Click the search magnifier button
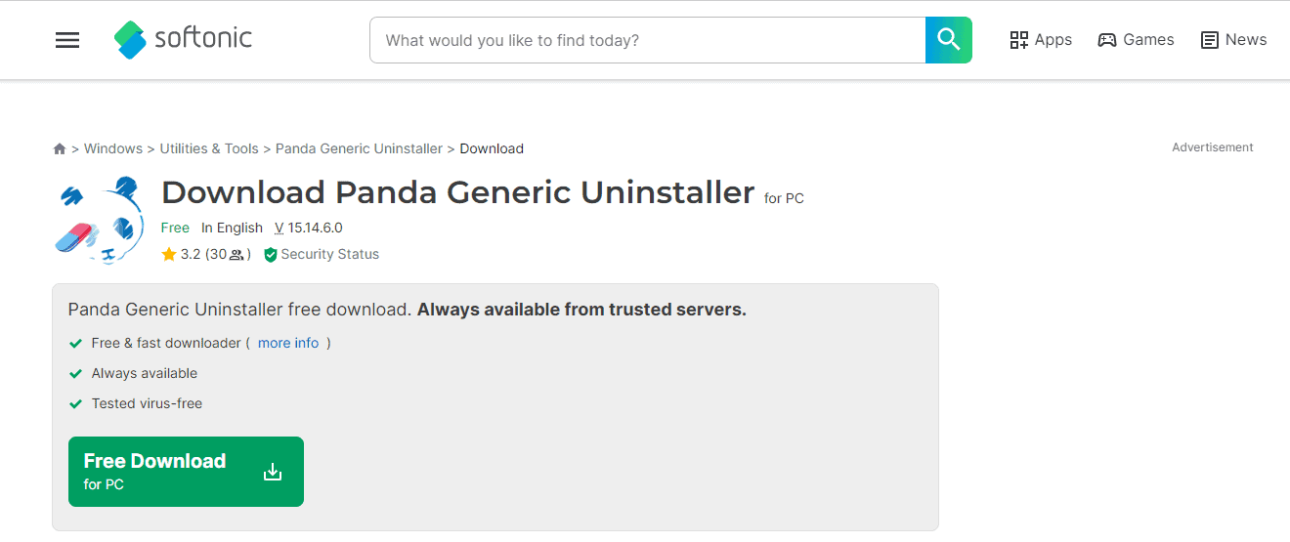The height and width of the screenshot is (542, 1290). 948,40
